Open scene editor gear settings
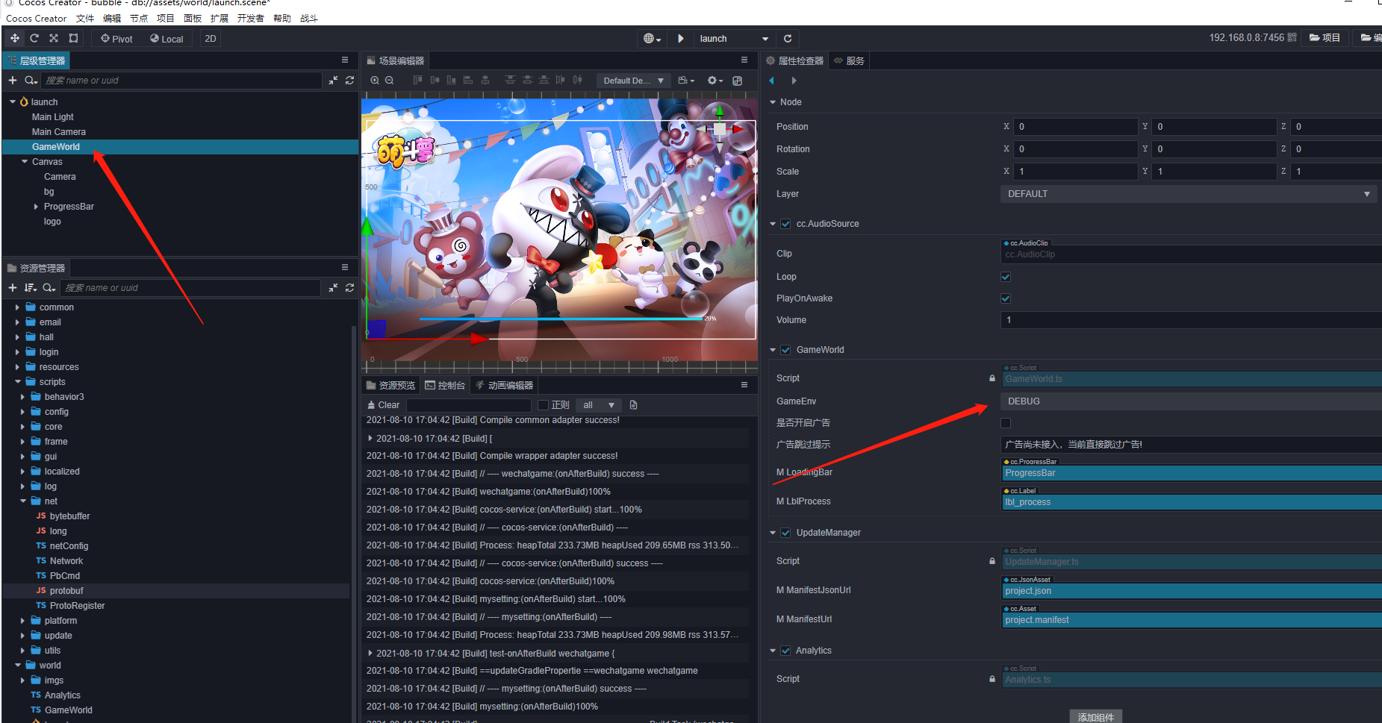This screenshot has height=723, width=1382. (715, 80)
